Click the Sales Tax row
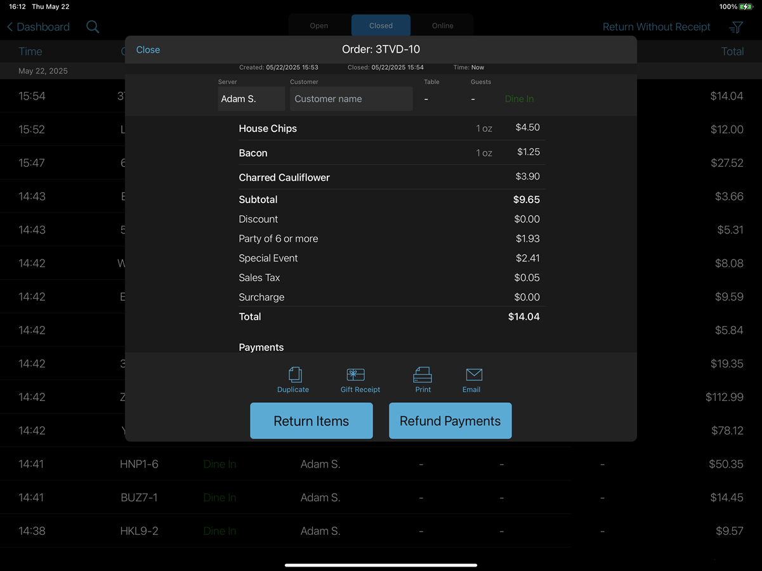Image resolution: width=762 pixels, height=571 pixels. [x=390, y=277]
